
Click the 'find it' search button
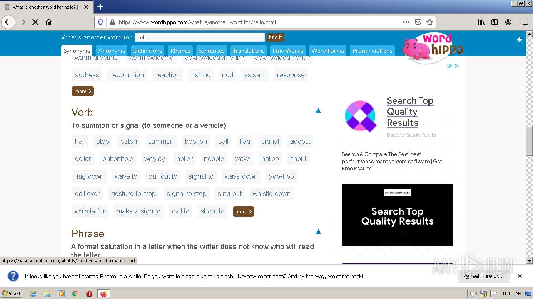tap(275, 37)
